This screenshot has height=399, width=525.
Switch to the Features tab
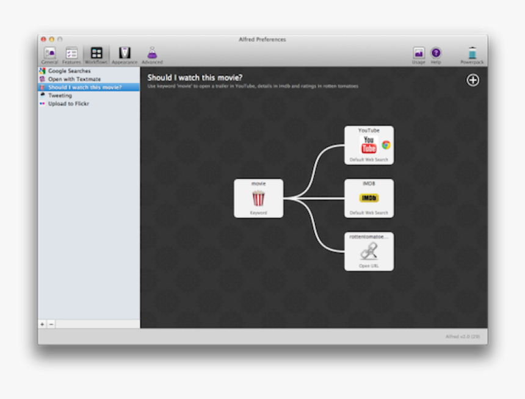click(71, 54)
